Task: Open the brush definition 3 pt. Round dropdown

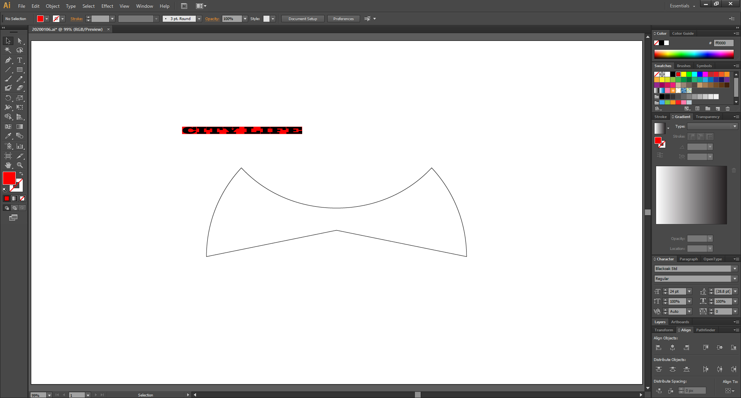Action: click(x=199, y=19)
